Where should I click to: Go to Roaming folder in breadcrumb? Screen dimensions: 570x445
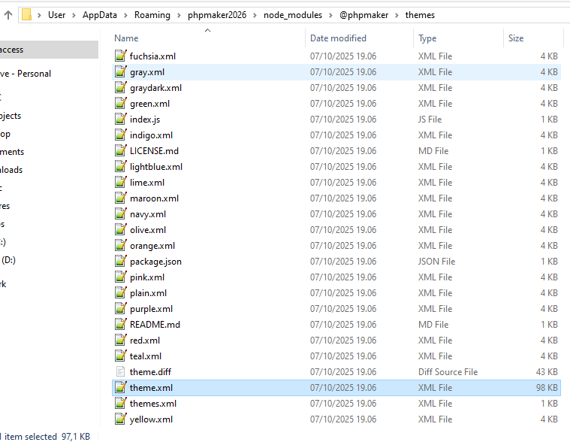click(152, 15)
